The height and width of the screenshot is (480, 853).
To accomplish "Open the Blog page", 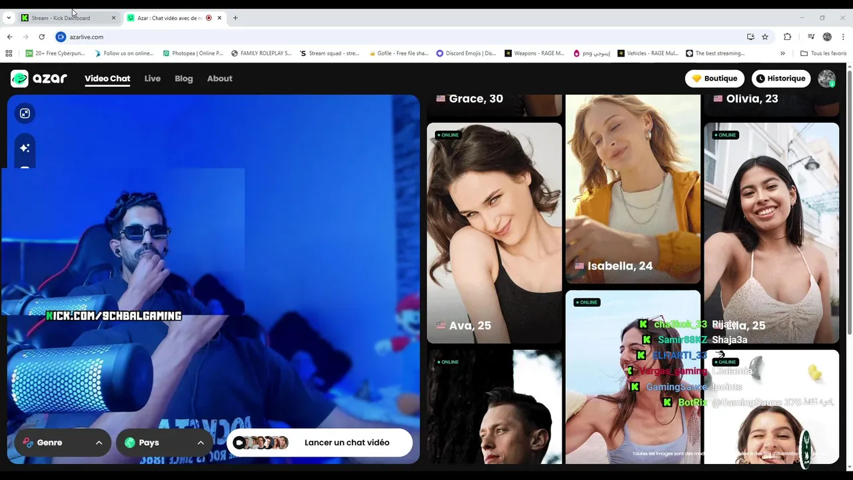I will (184, 79).
